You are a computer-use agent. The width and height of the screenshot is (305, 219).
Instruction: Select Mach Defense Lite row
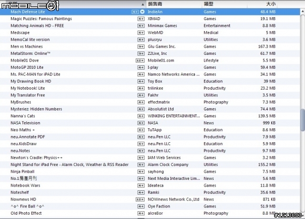(150, 11)
